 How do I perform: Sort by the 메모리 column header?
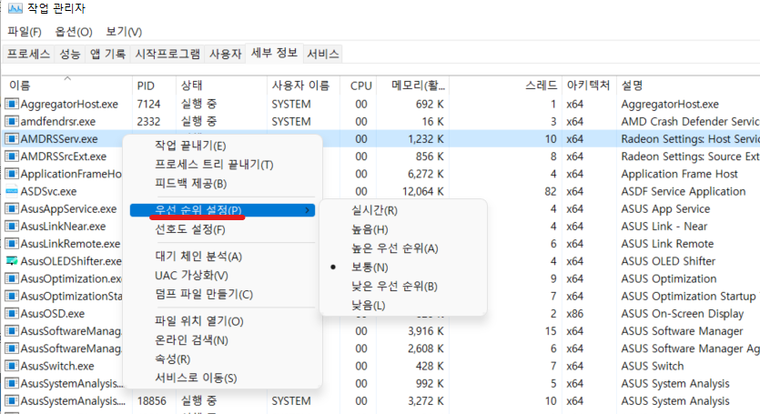(413, 86)
